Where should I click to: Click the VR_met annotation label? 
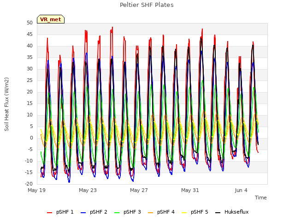click(x=51, y=19)
